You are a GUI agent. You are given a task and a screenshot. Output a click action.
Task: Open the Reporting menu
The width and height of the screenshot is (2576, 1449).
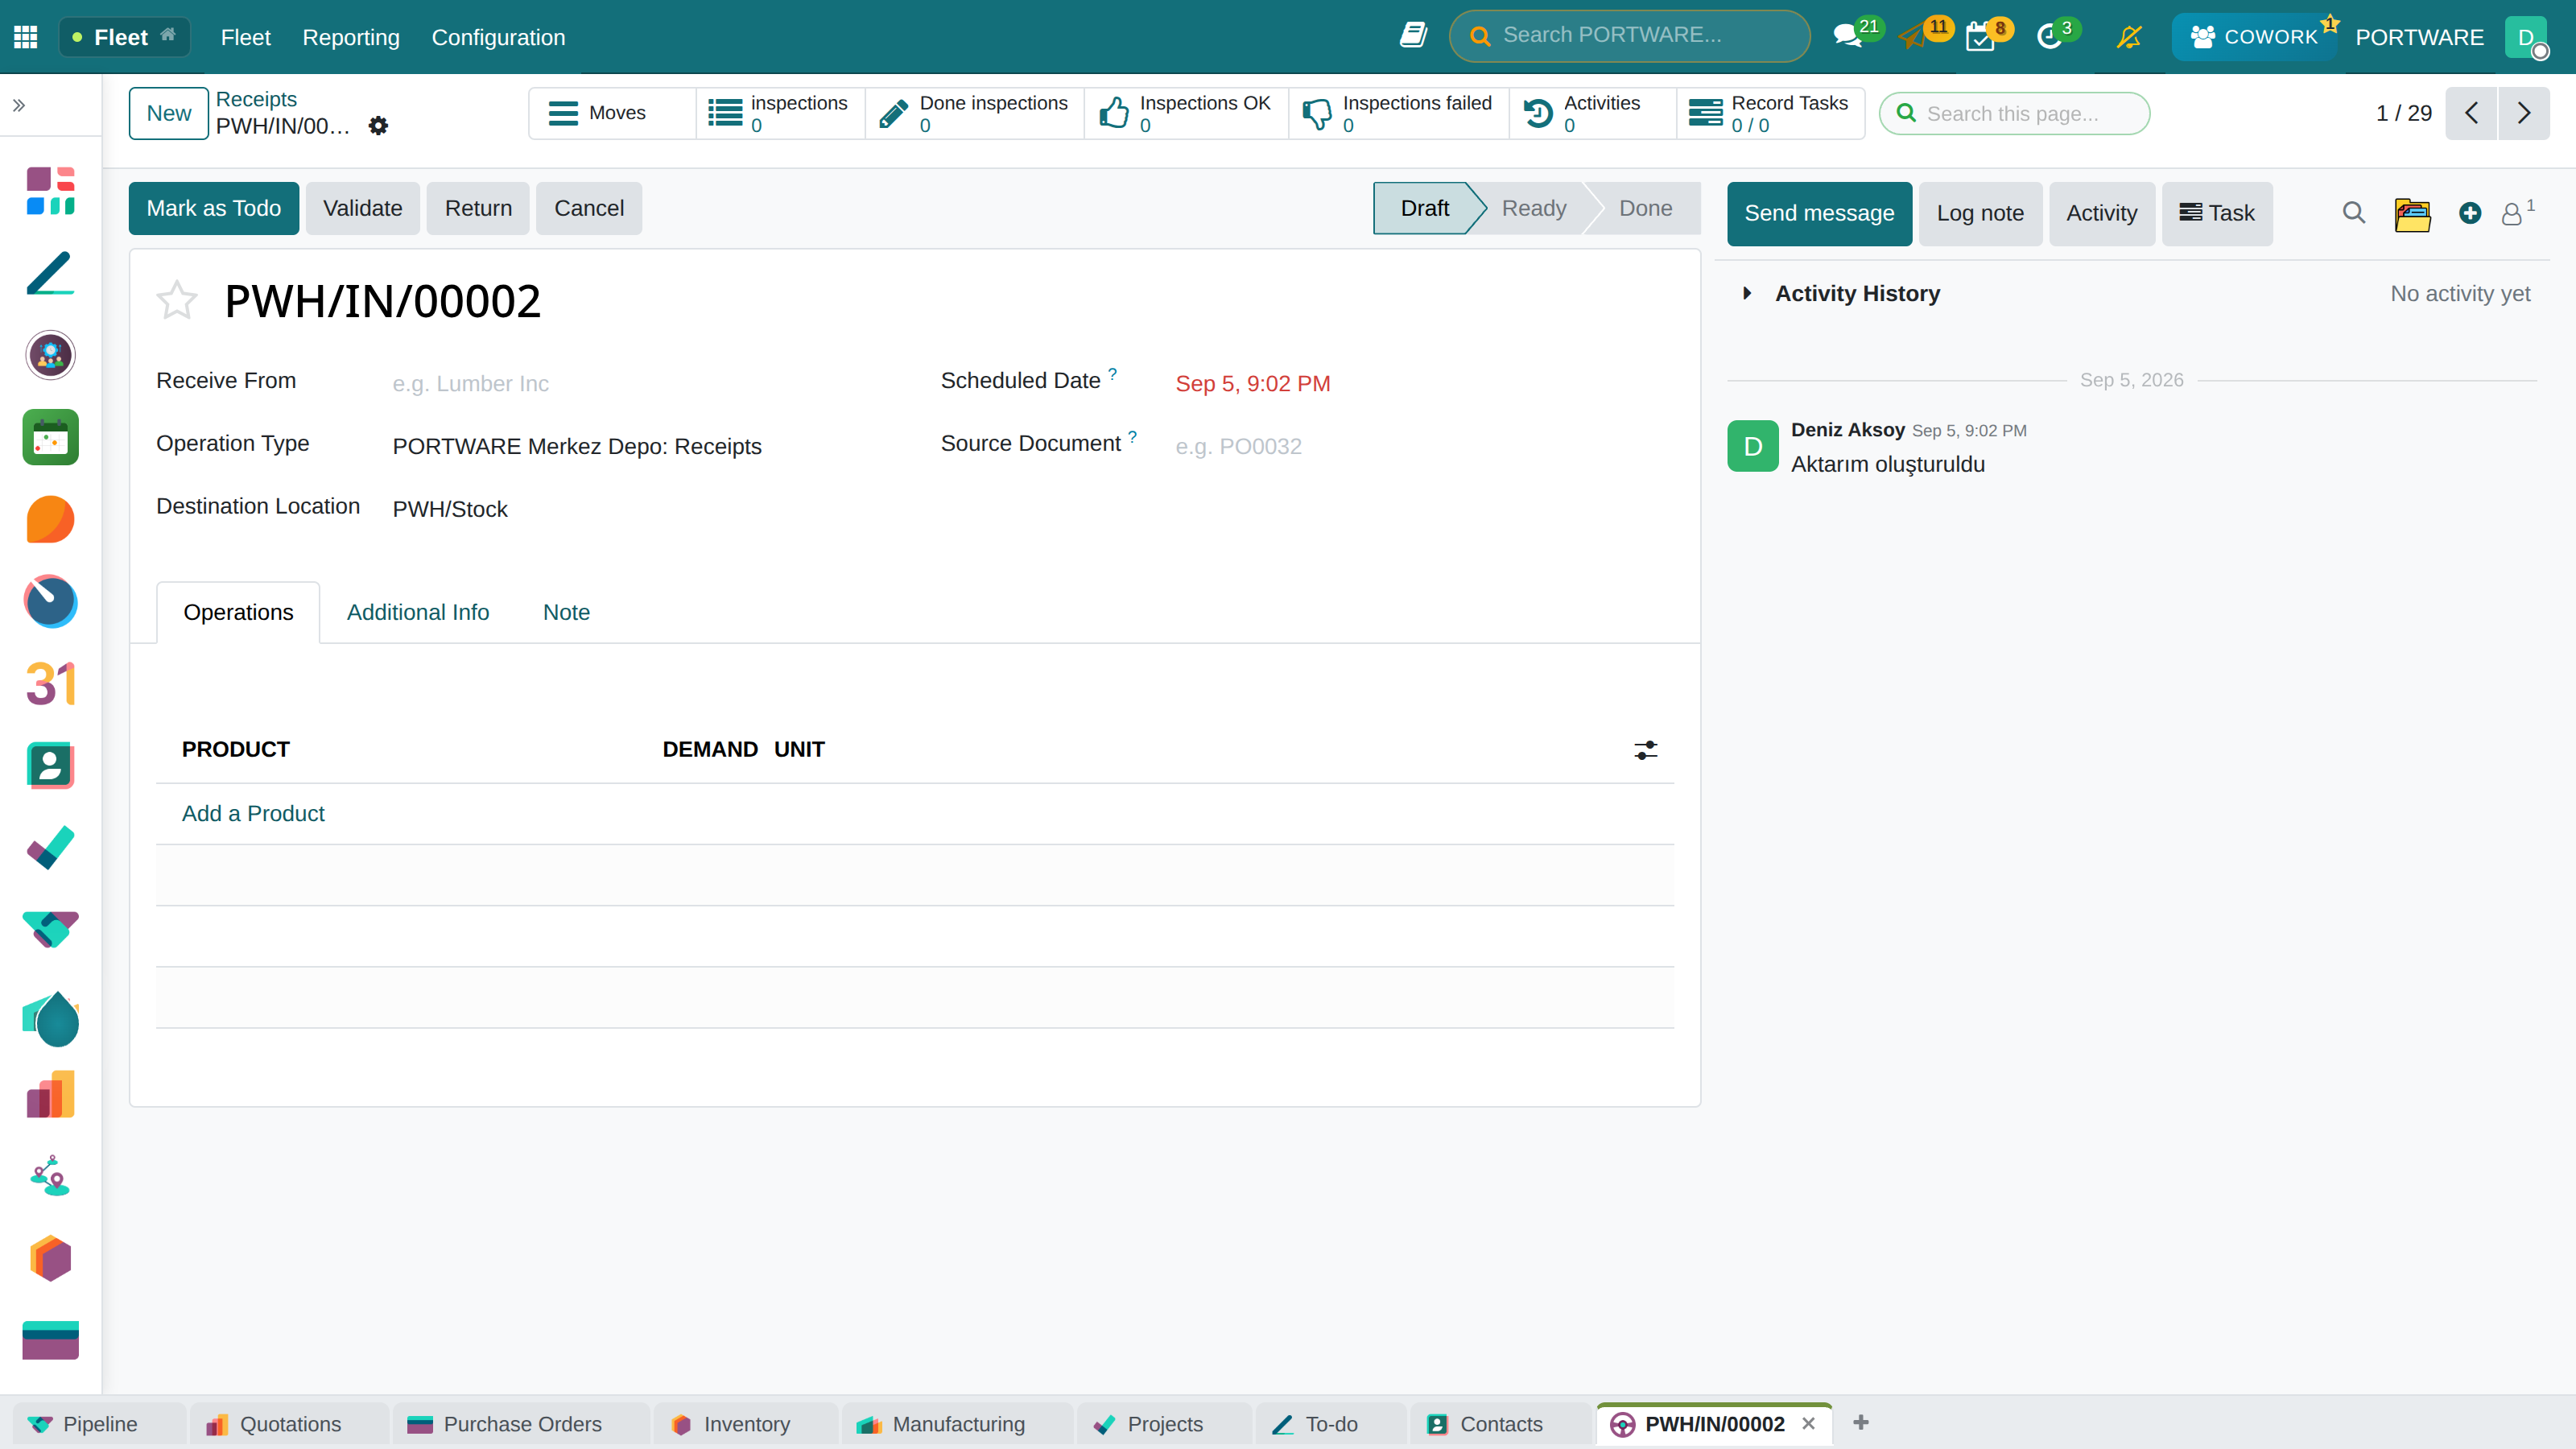[351, 37]
